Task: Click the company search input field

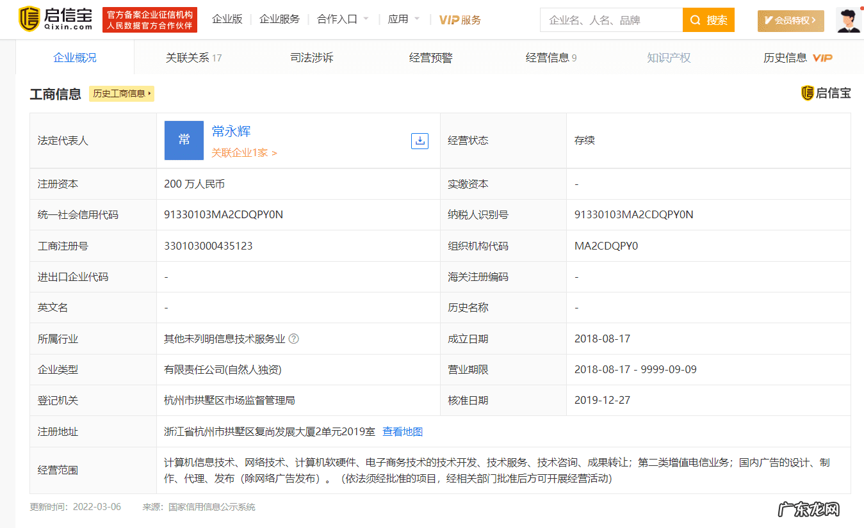Action: 608,20
